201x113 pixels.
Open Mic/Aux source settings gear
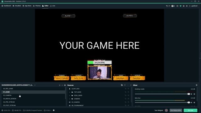pyautogui.click(x=194, y=103)
